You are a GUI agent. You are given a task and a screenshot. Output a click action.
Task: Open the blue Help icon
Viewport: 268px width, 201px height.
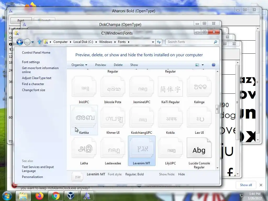(214, 65)
